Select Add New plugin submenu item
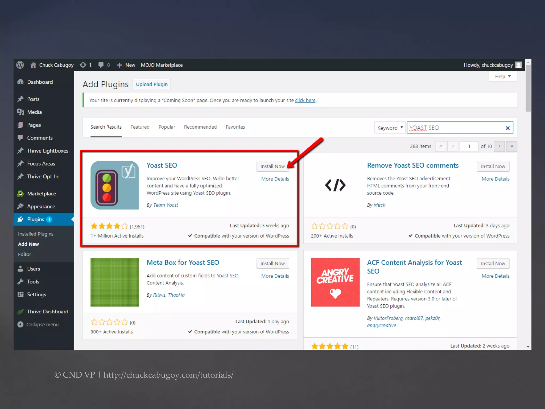 coord(28,244)
